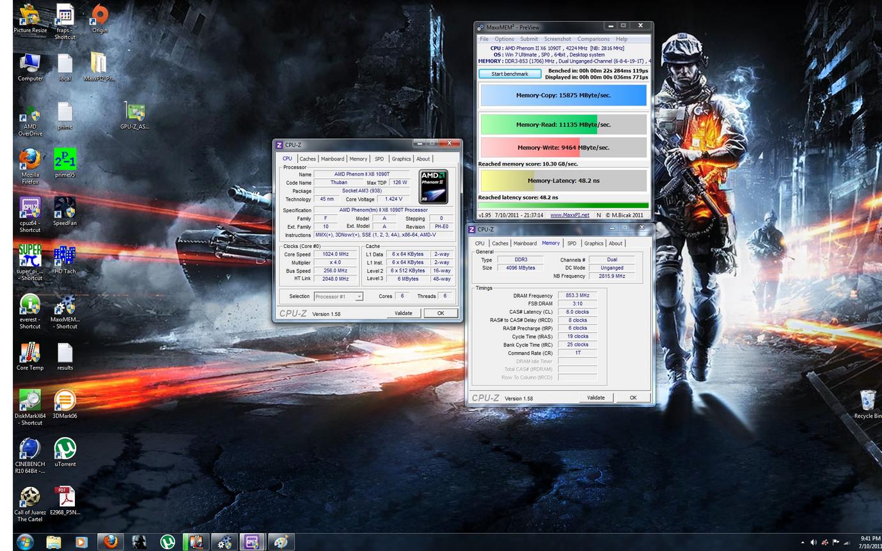882x551 pixels.
Task: Click OK in the Memory CPU-Z window
Action: [633, 398]
